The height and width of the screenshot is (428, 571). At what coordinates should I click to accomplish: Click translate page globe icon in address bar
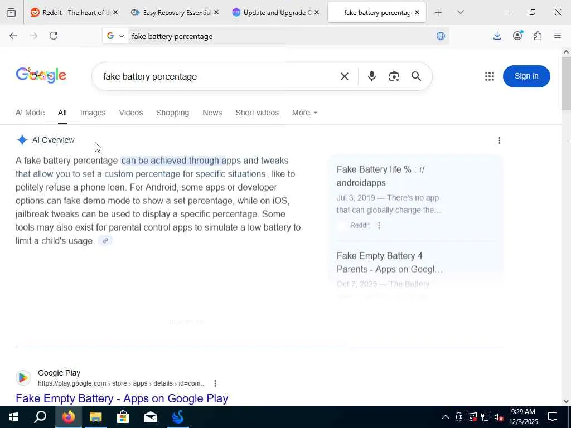[x=441, y=36]
